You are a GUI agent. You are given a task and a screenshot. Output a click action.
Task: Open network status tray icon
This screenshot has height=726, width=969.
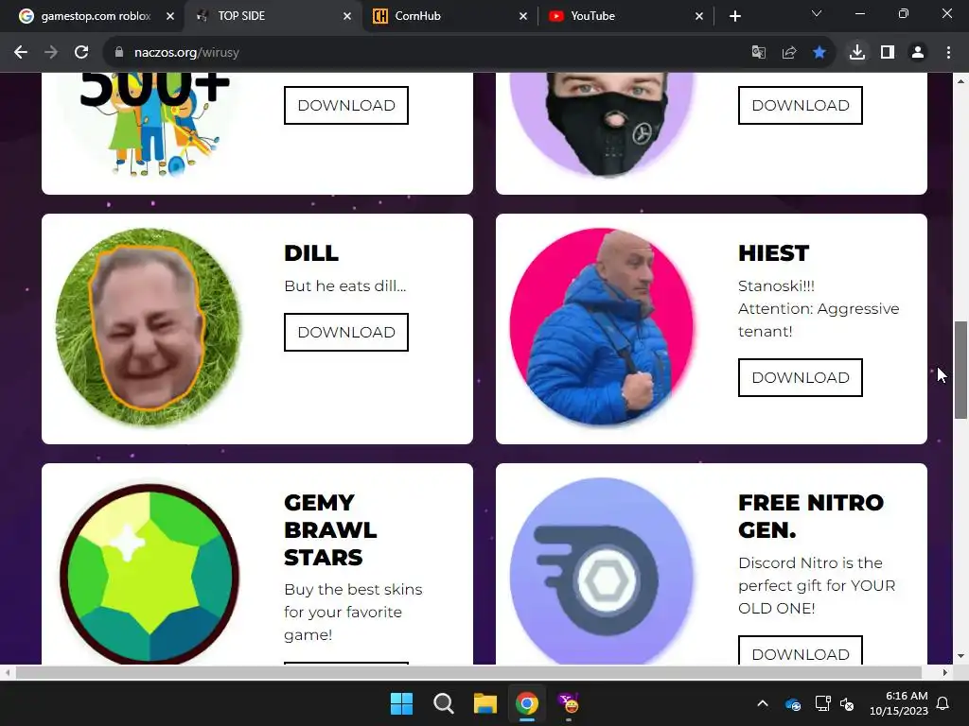coord(822,703)
